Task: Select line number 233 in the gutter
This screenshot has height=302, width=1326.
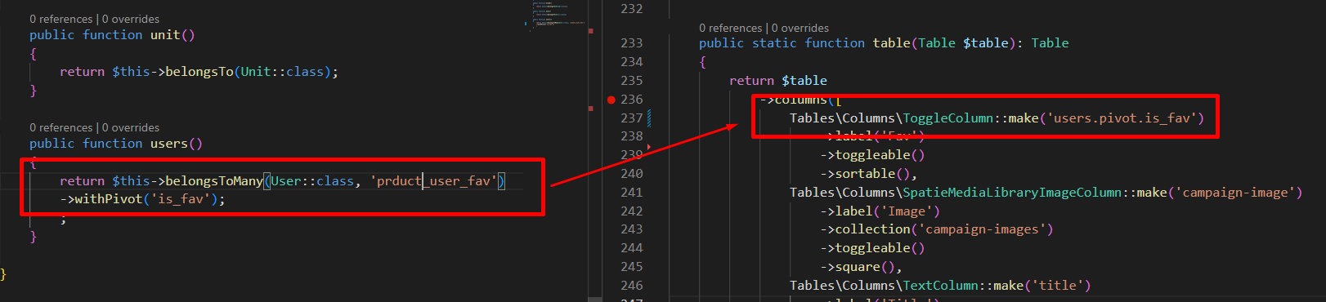Action: click(x=631, y=43)
